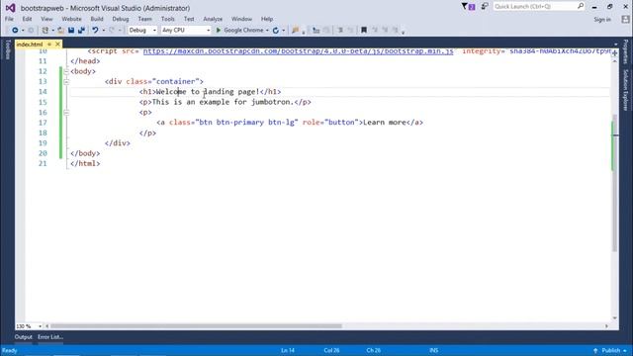
Task: Open the Undo history dropdown arrow
Action: click(103, 31)
